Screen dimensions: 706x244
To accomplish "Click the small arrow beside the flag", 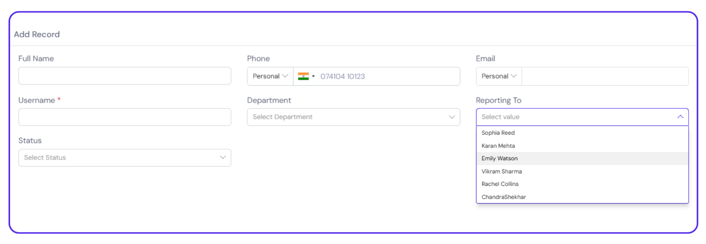I will pos(313,76).
